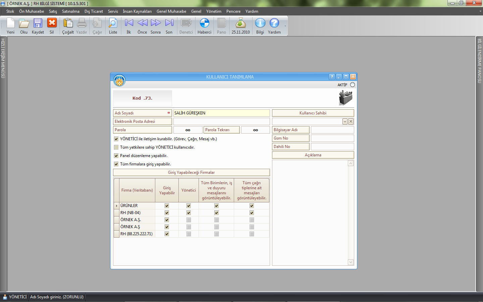This screenshot has width=483, height=302.
Task: Open the Liste search icon
Action: click(113, 23)
